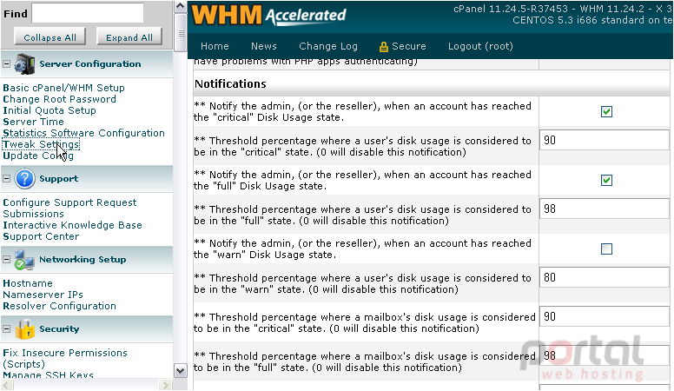Click the sidebar vertical scrollbar thumb

[x=181, y=33]
